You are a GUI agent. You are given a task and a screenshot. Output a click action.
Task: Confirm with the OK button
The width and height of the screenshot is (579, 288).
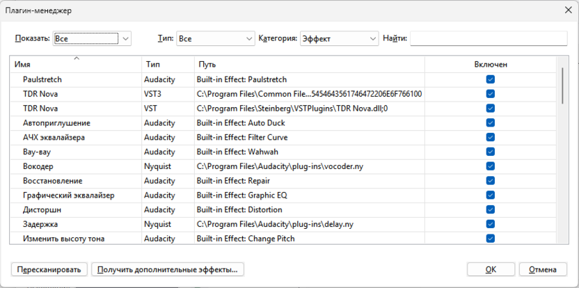(491, 269)
